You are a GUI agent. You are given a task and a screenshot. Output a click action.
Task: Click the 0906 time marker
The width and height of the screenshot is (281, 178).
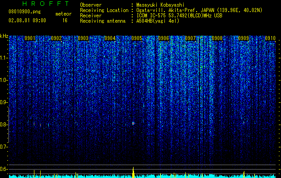point(164,38)
